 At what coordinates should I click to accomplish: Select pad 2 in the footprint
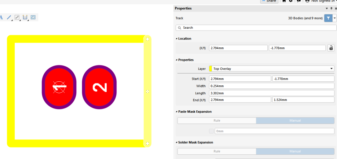(x=99, y=87)
